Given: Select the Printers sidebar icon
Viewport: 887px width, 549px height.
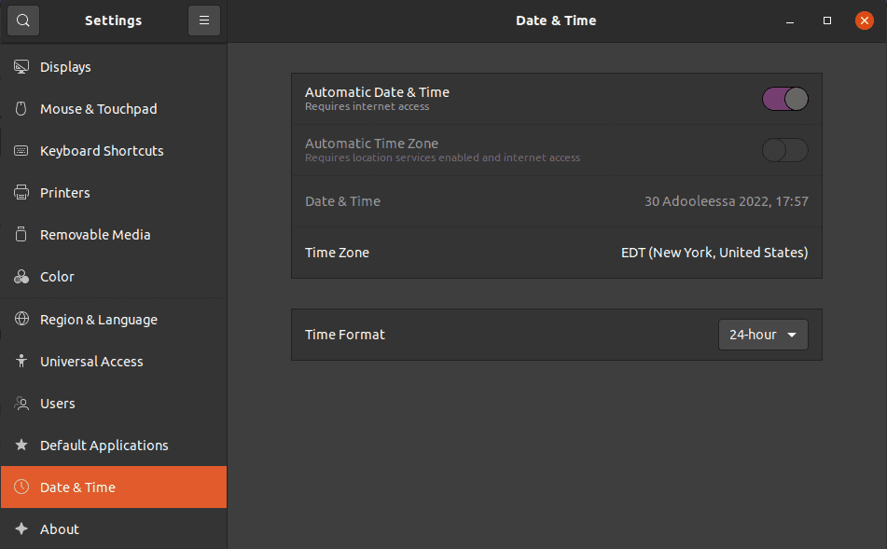Looking at the screenshot, I should [21, 192].
